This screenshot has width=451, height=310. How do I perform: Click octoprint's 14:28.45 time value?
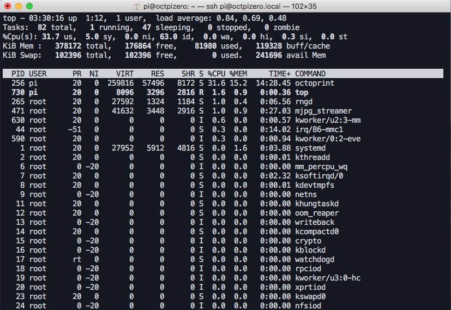coord(273,83)
